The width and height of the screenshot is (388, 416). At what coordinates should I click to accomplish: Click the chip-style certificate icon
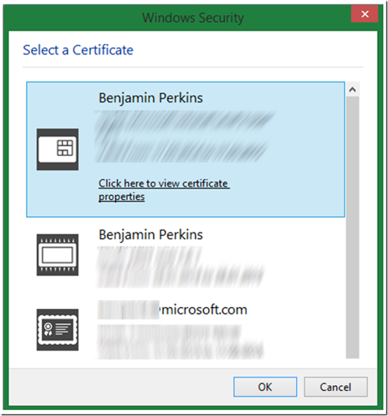coord(57,255)
